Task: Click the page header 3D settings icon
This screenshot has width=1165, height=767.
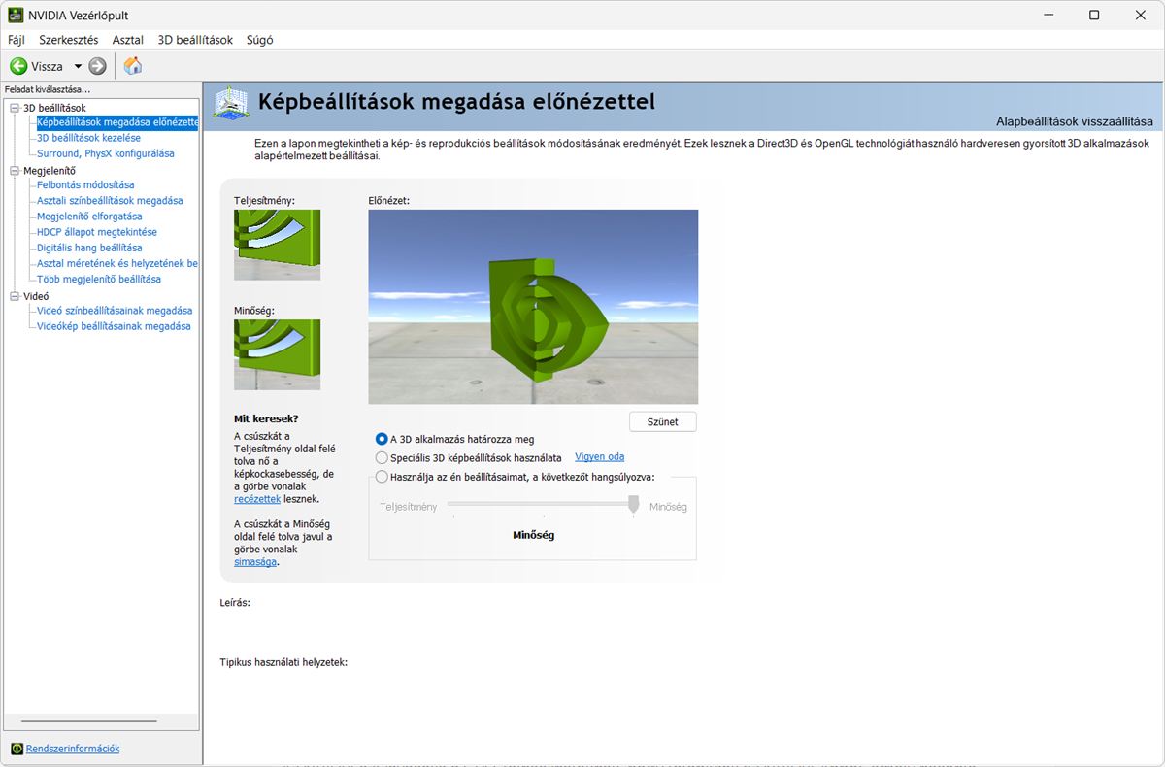Action: [231, 103]
